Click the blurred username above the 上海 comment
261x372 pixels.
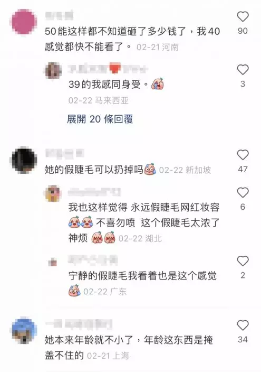coord(79,324)
